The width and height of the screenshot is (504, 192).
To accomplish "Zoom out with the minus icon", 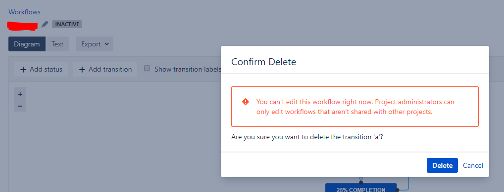I will 20,106.
